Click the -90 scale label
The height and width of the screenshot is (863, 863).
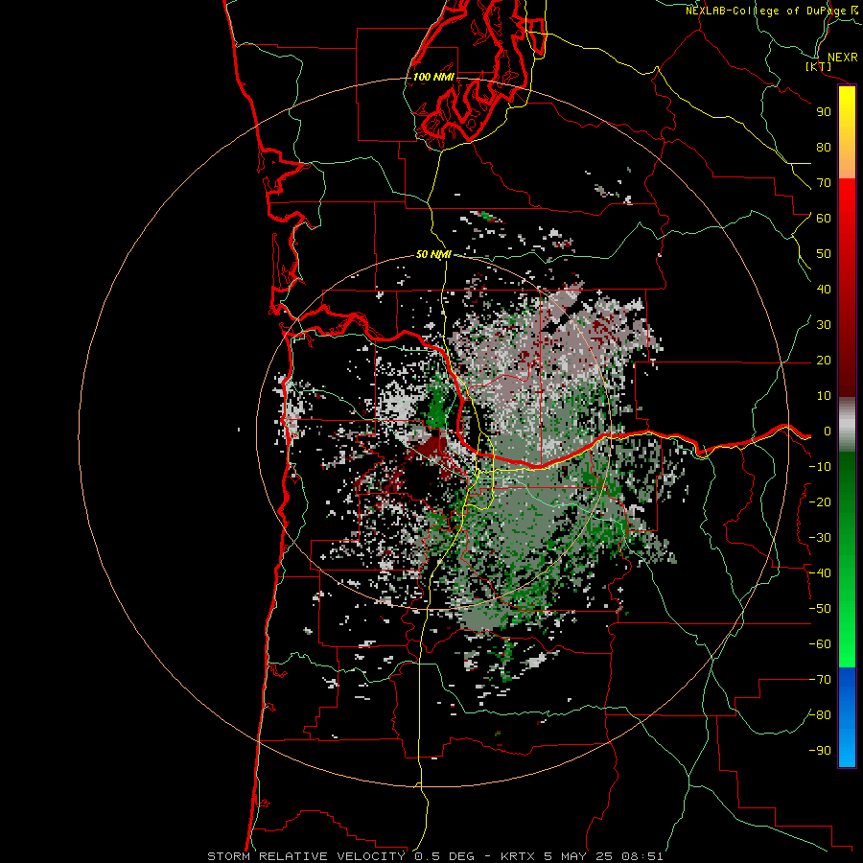pos(820,751)
